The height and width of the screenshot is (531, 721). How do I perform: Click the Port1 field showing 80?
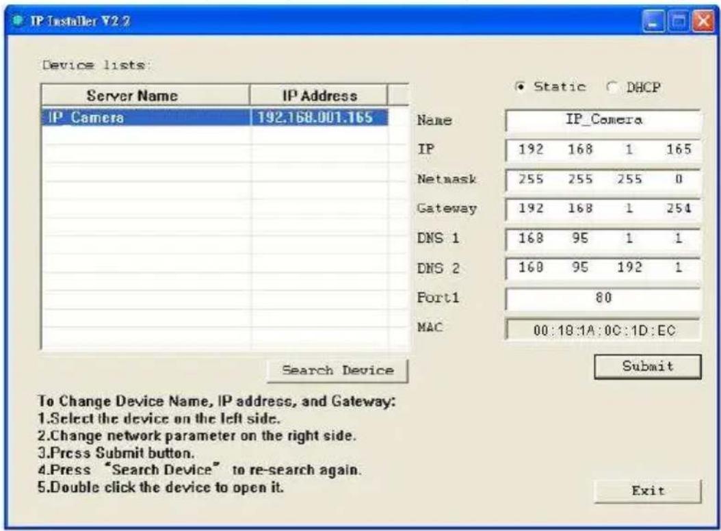pyautogui.click(x=603, y=298)
